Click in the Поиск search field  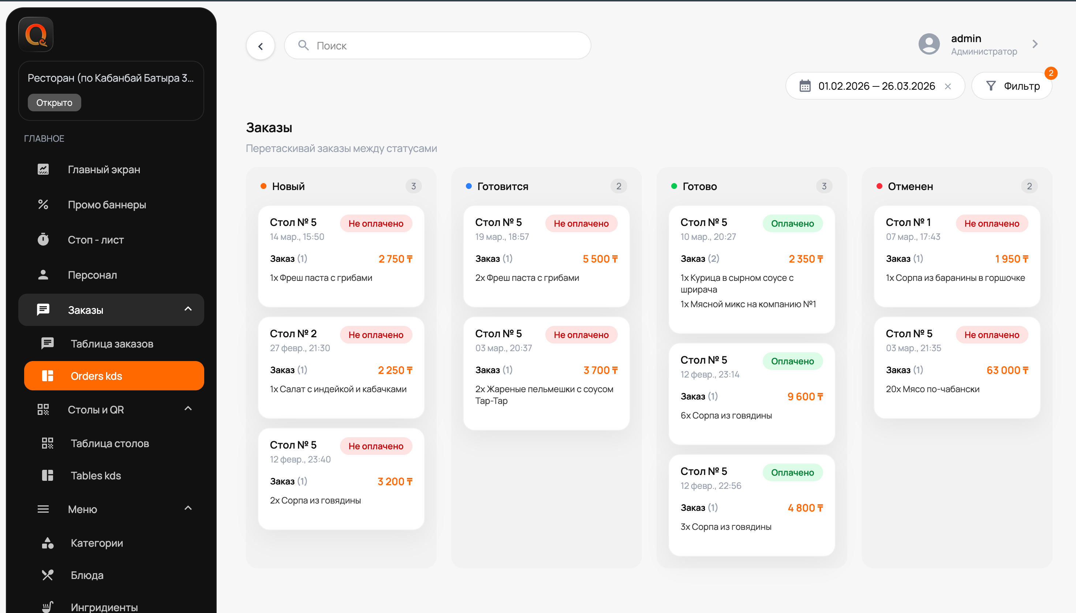[437, 45]
